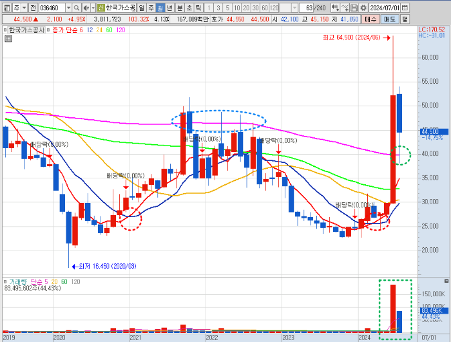The image size is (451, 342).
Task: Select interval 3 button
Action: tap(218, 8)
